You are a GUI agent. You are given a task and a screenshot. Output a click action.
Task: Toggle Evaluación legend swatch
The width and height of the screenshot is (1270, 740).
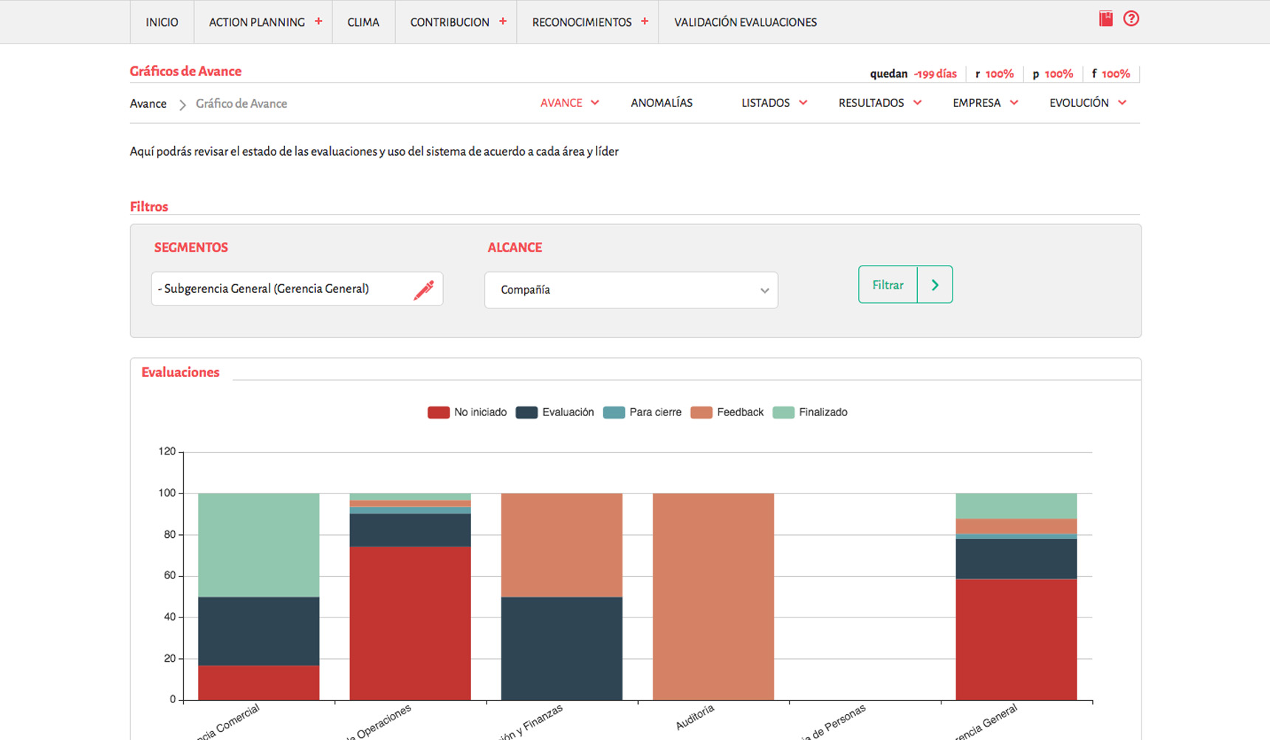click(x=526, y=412)
